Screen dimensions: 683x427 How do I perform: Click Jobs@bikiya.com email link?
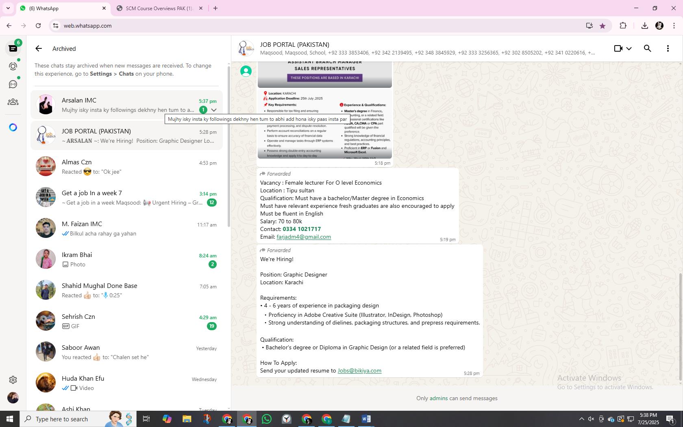point(359,370)
